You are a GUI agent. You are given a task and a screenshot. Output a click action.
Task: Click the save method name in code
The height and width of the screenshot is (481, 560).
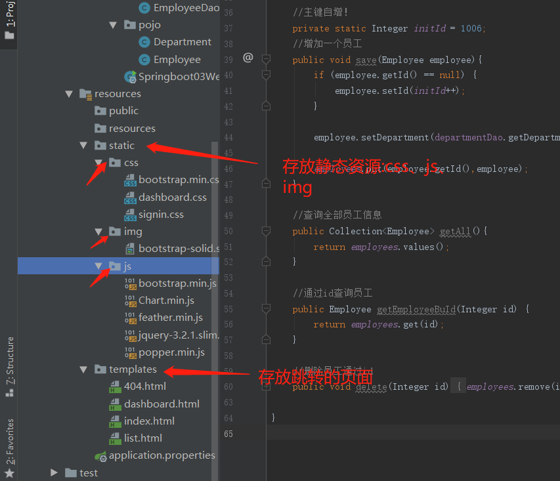(x=366, y=60)
